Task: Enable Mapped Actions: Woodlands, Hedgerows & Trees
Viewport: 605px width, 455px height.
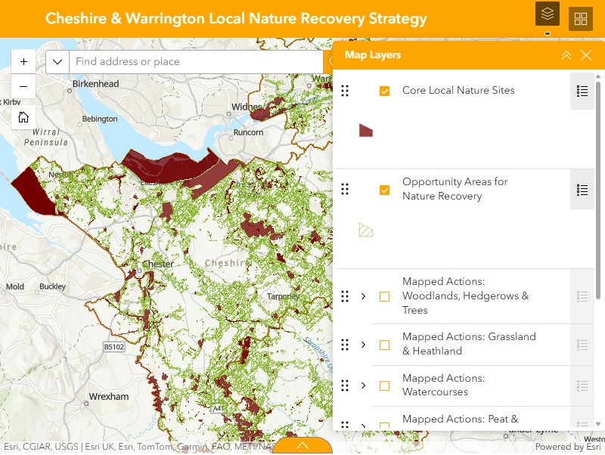Action: pyautogui.click(x=385, y=296)
